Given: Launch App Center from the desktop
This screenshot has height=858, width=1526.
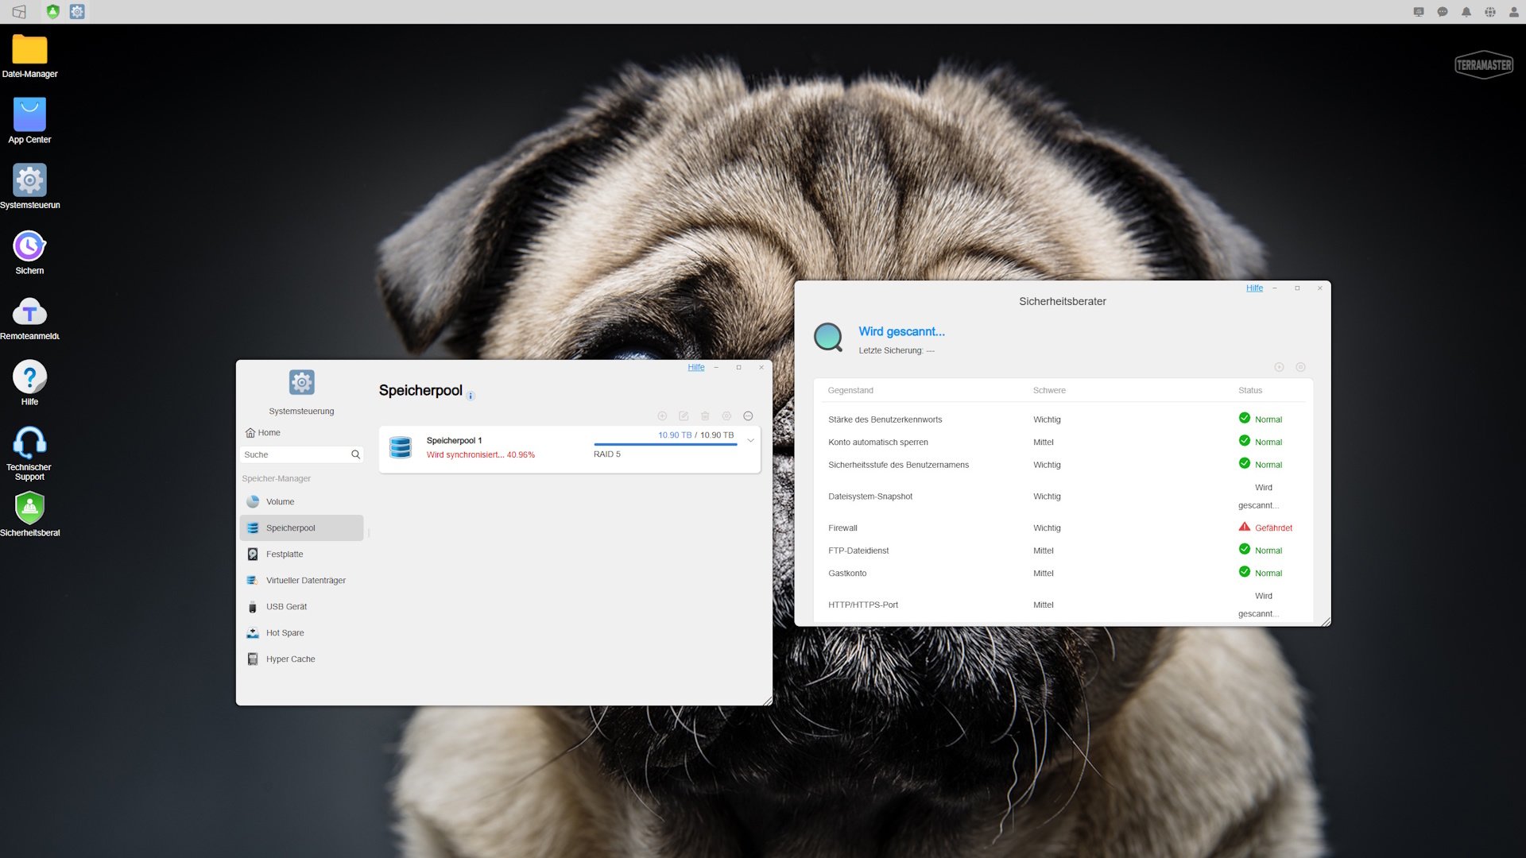Looking at the screenshot, I should 29,115.
